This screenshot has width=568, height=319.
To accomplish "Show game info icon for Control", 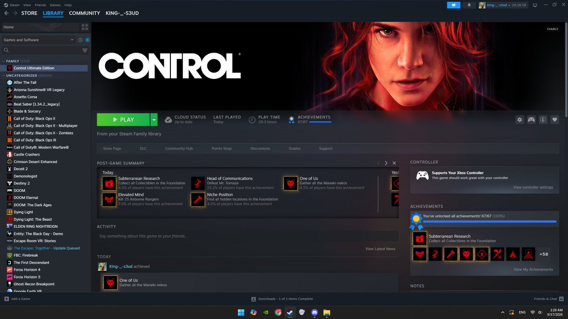I will click(x=543, y=120).
